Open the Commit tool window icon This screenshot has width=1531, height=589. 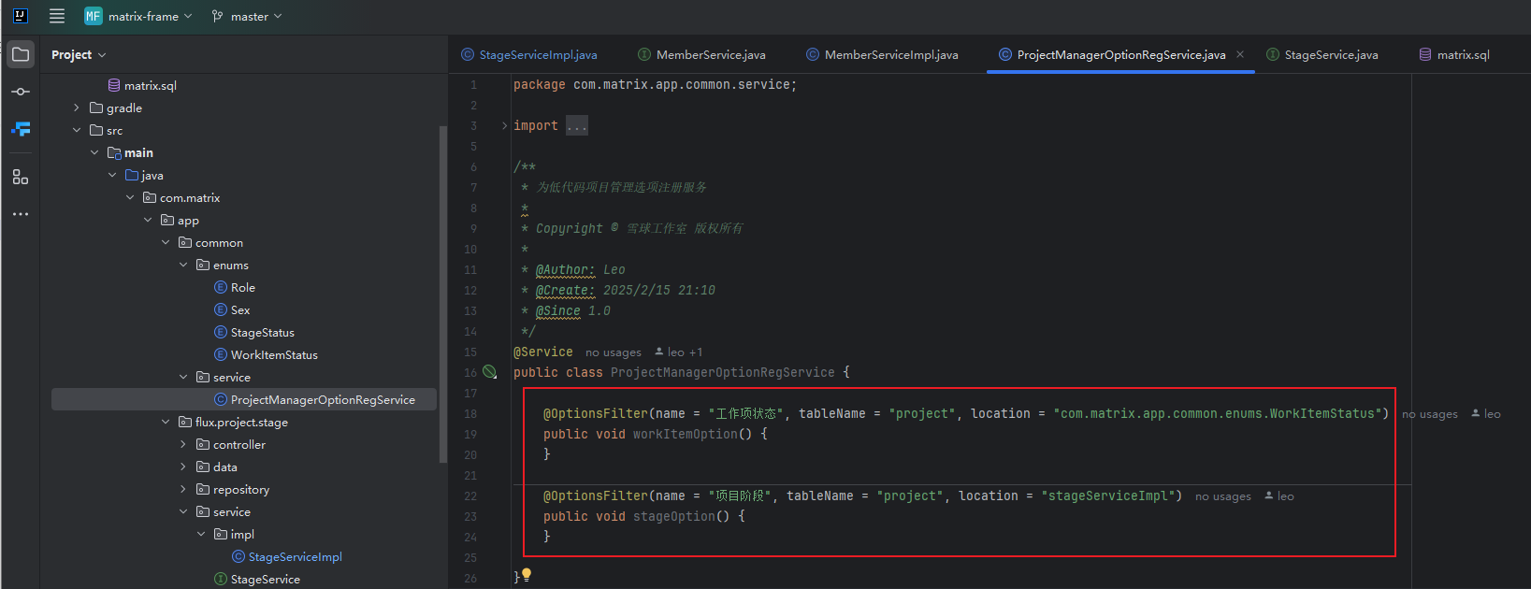click(21, 92)
